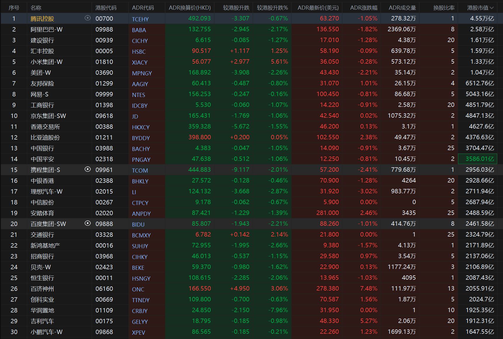Click the Hong Kong stock code 00700
Viewport: 503px width, 339px height.
104,19
